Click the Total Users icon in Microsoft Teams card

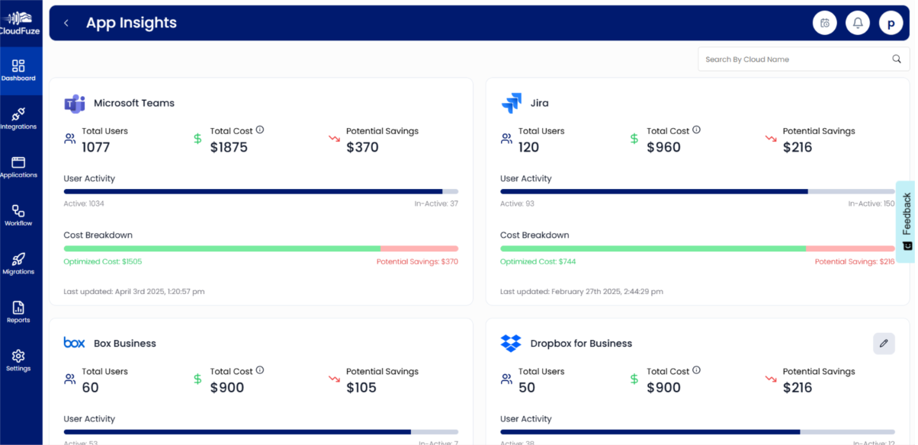[x=70, y=139]
